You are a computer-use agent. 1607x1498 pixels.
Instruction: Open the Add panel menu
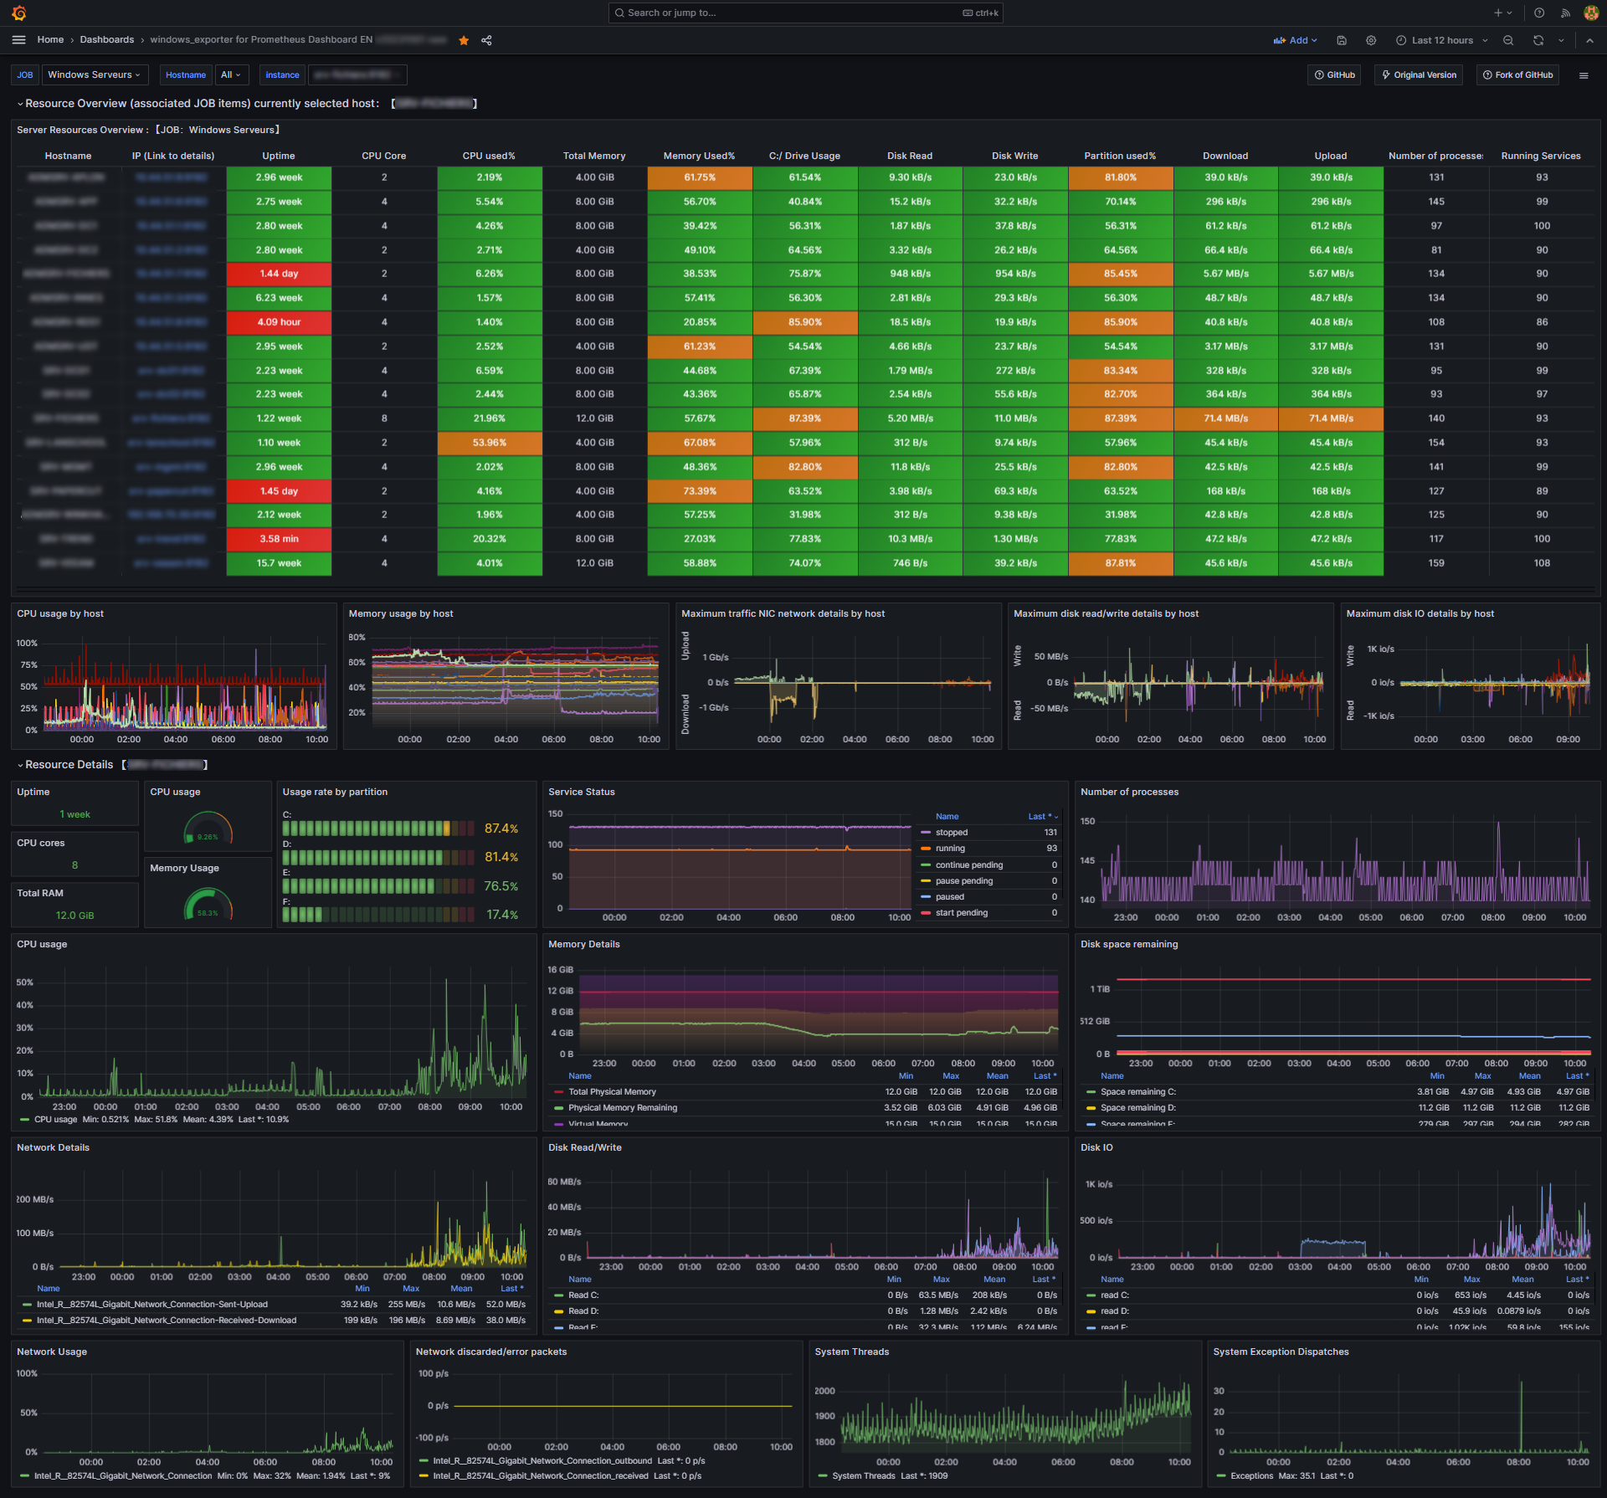coord(1296,40)
